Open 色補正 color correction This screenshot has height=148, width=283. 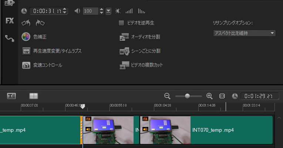[x=26, y=37]
